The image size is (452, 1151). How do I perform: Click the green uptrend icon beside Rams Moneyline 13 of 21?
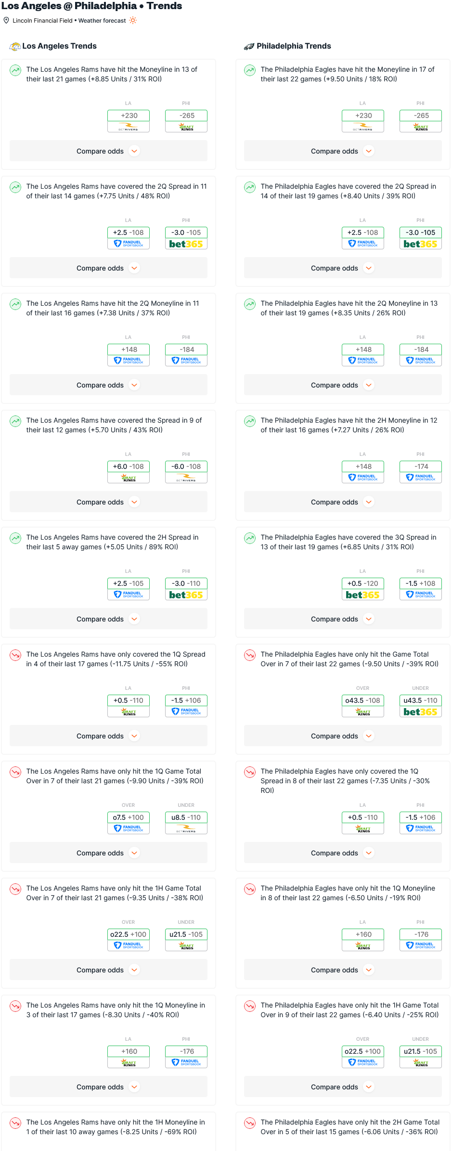click(x=15, y=70)
